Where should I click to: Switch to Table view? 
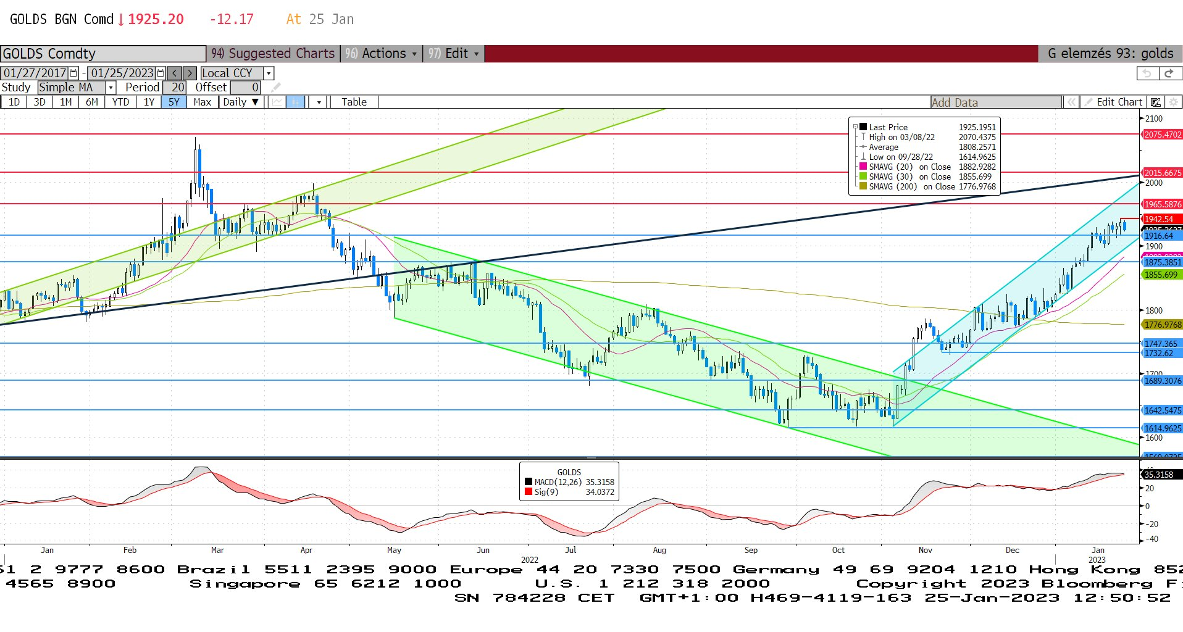coord(354,102)
